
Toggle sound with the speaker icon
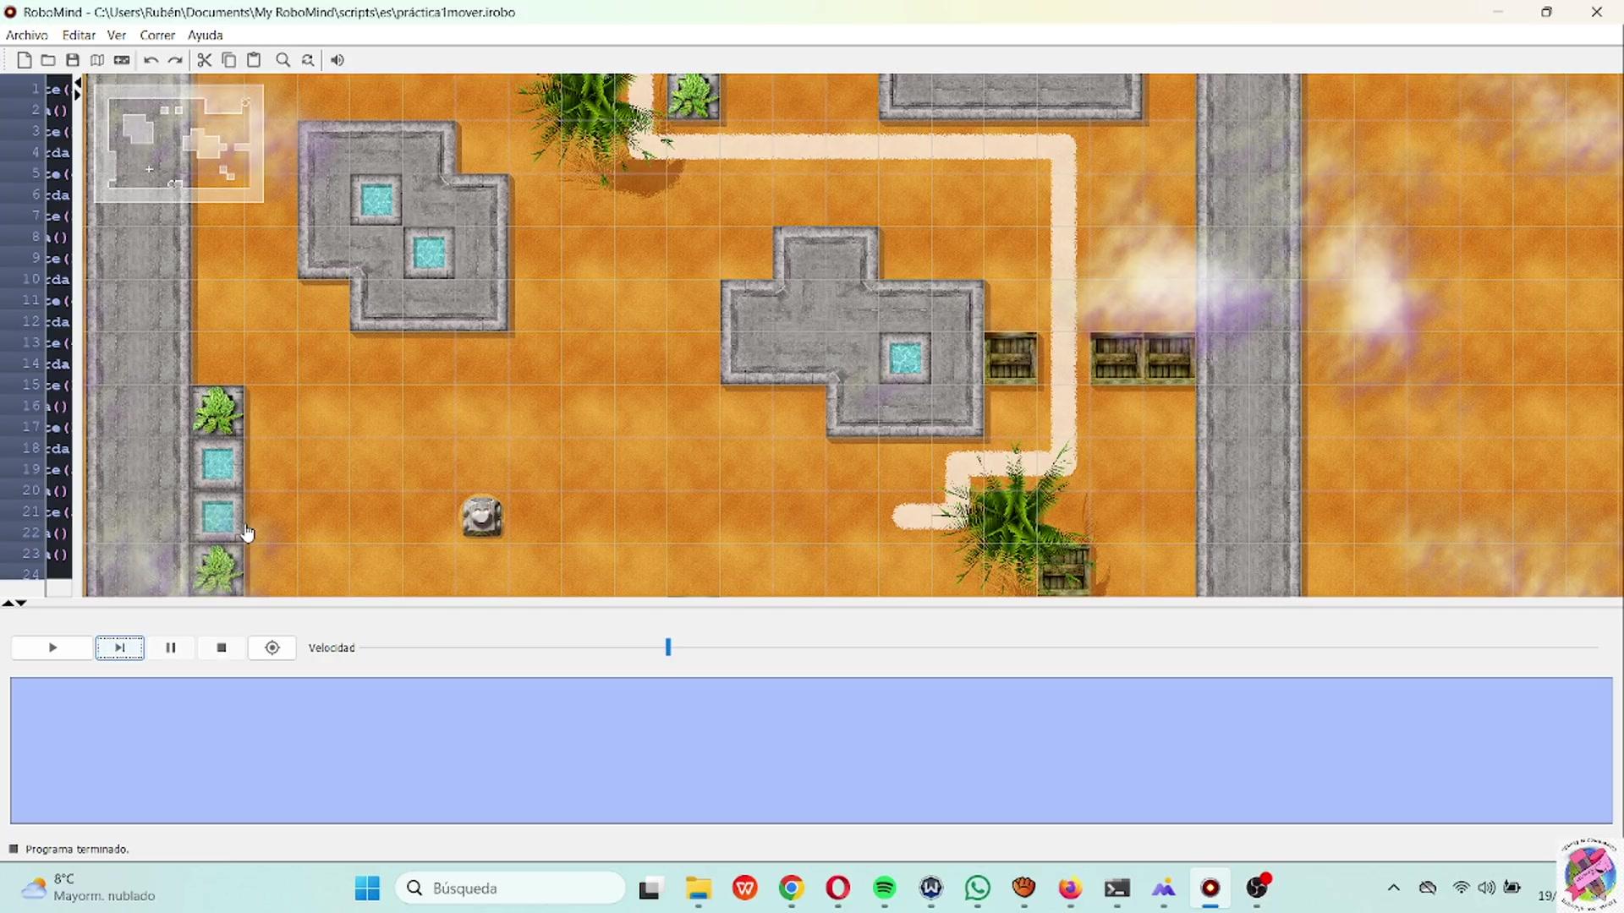click(x=337, y=60)
